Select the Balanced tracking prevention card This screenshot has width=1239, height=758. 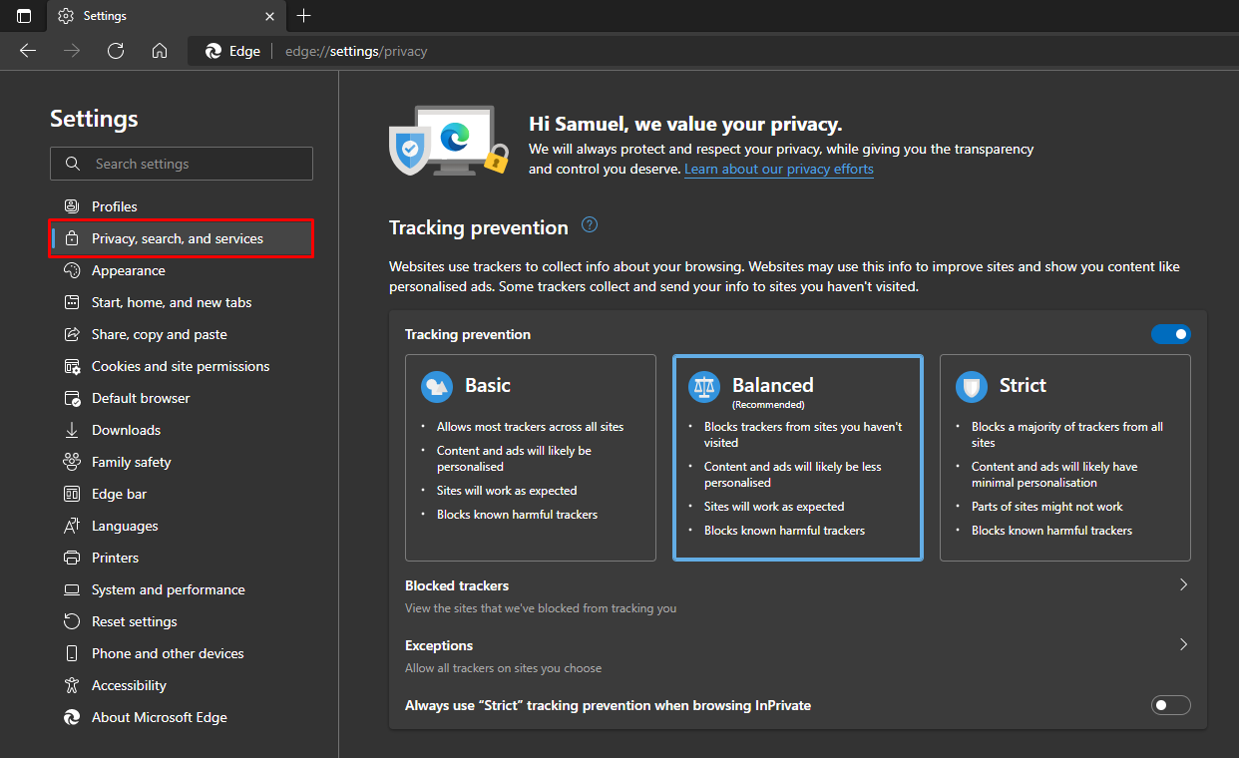798,458
